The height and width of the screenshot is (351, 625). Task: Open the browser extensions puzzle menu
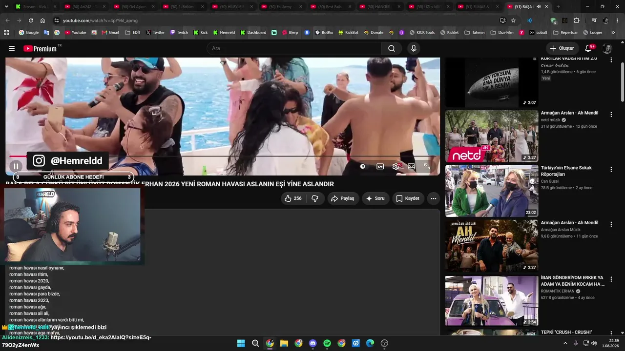tap(577, 20)
